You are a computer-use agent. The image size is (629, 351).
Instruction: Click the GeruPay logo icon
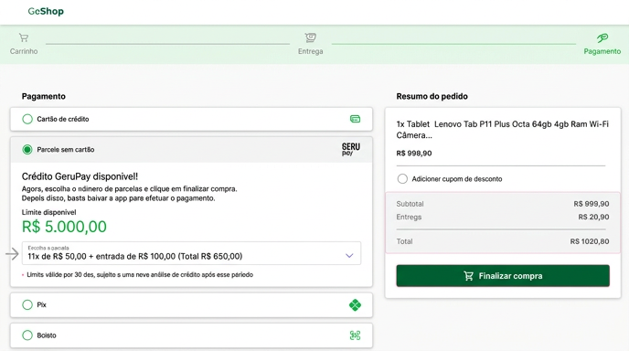coord(350,149)
